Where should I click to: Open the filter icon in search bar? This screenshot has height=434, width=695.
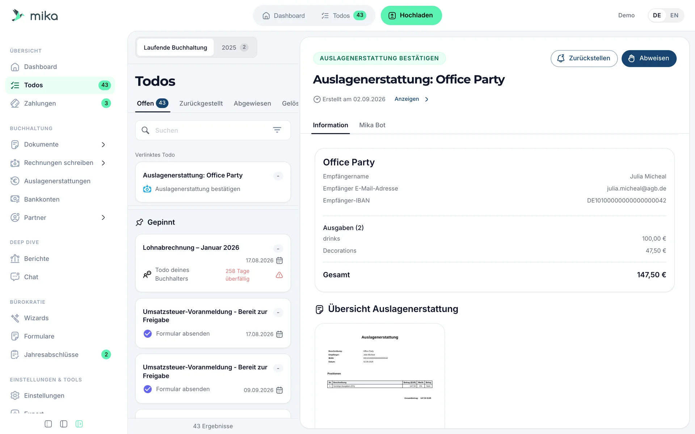(277, 130)
